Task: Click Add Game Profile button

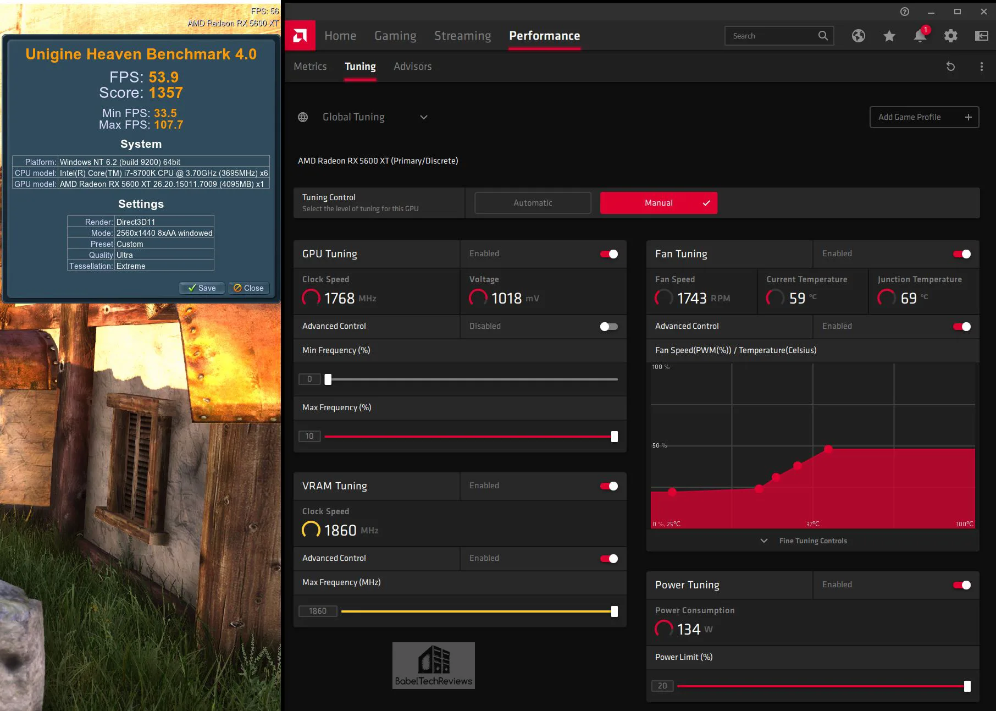Action: [x=924, y=117]
